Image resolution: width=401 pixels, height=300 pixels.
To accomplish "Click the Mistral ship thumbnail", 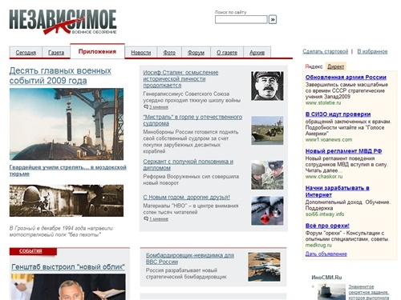I will coord(267,130).
